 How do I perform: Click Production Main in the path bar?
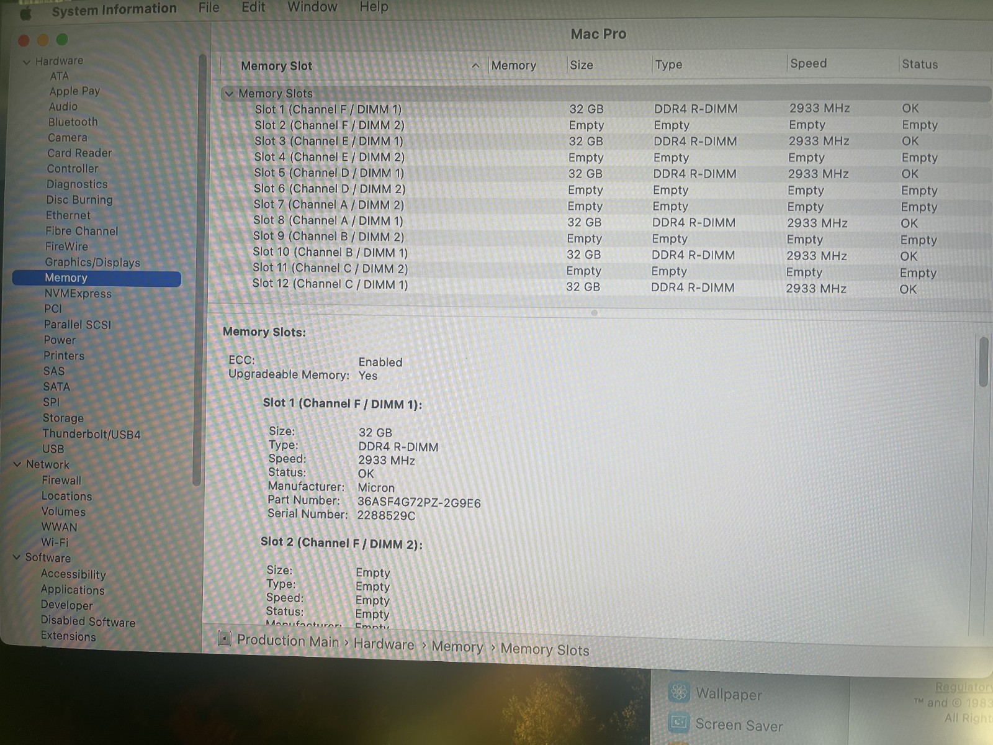tap(288, 641)
